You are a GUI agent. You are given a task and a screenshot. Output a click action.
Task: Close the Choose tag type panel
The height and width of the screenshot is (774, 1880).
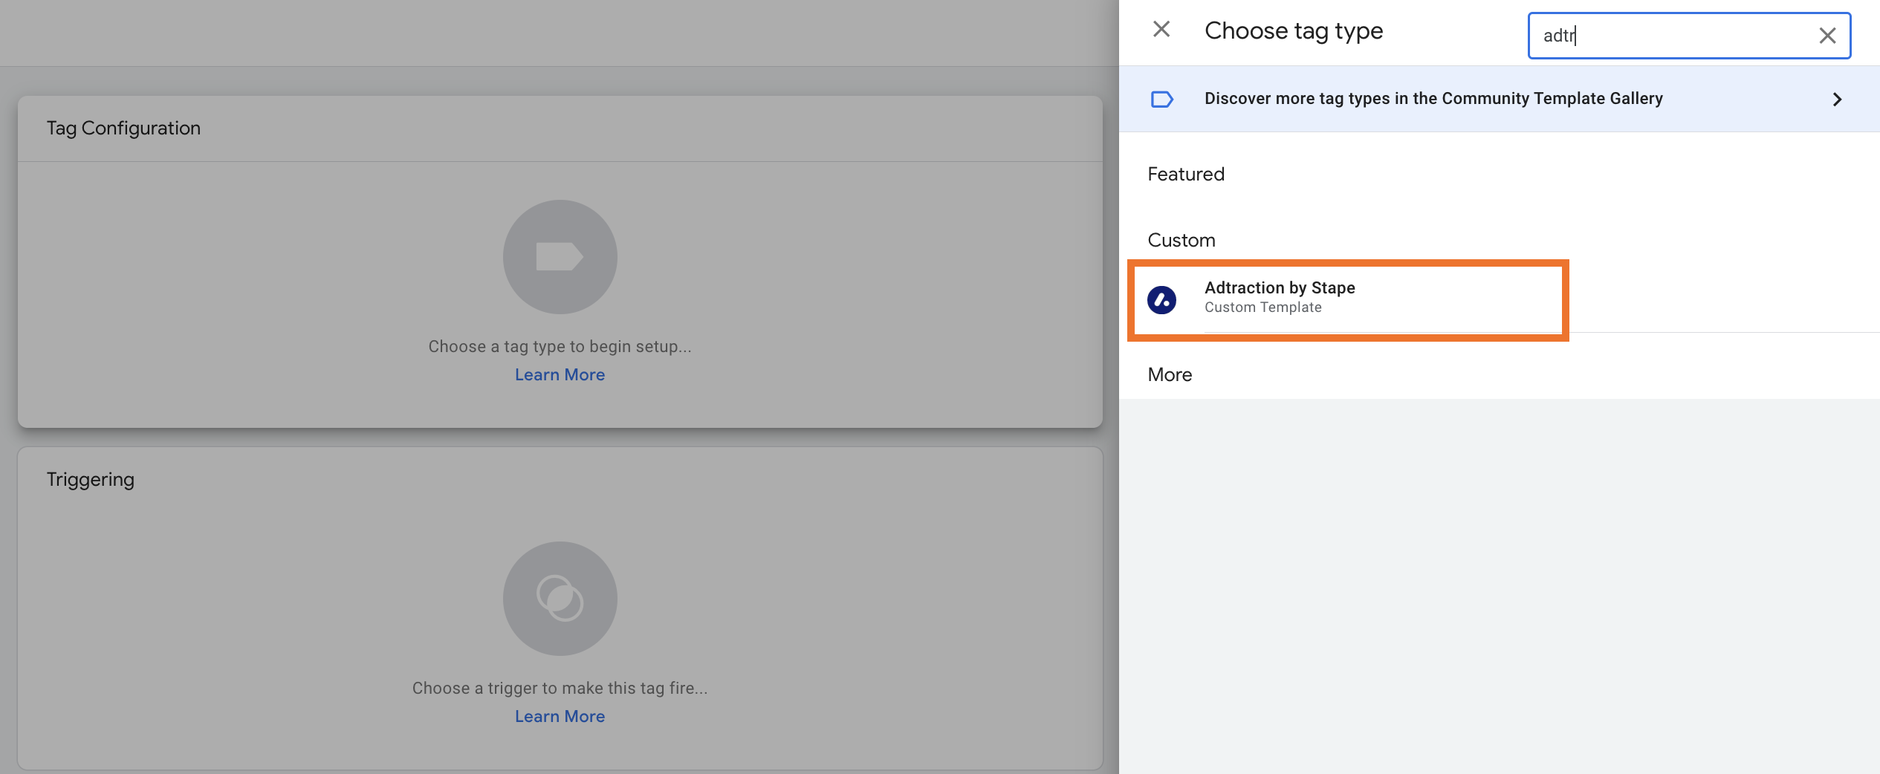1161,30
